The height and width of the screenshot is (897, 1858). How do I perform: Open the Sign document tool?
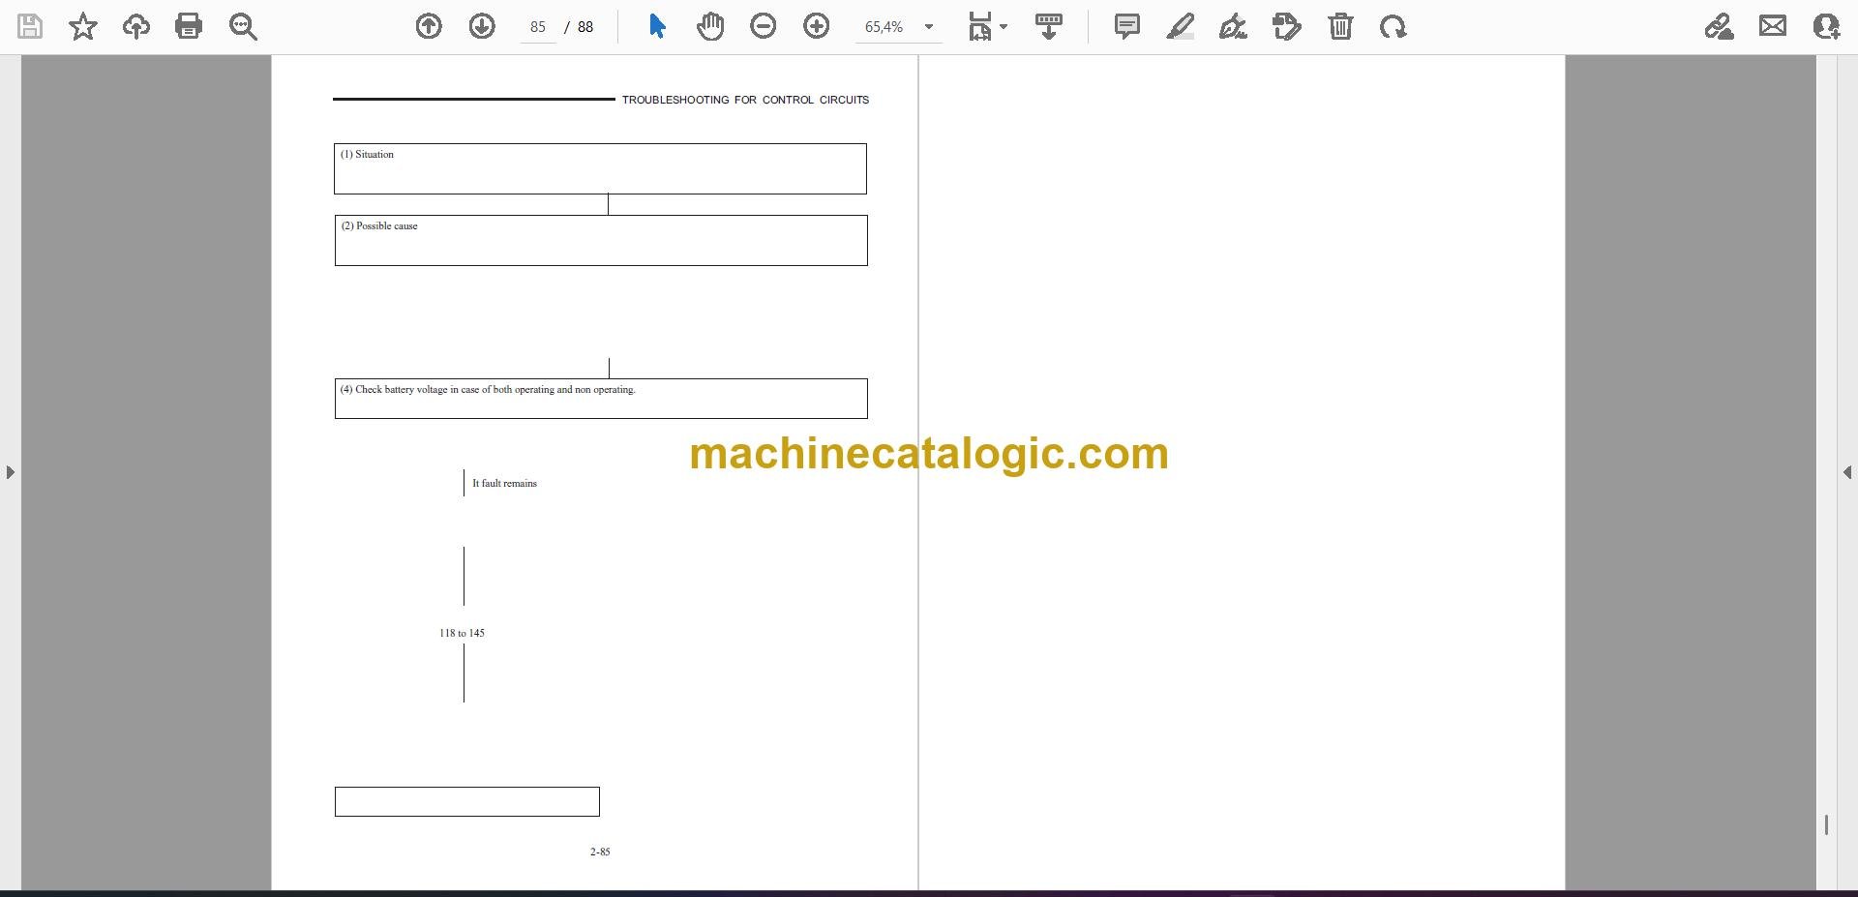pyautogui.click(x=1233, y=26)
